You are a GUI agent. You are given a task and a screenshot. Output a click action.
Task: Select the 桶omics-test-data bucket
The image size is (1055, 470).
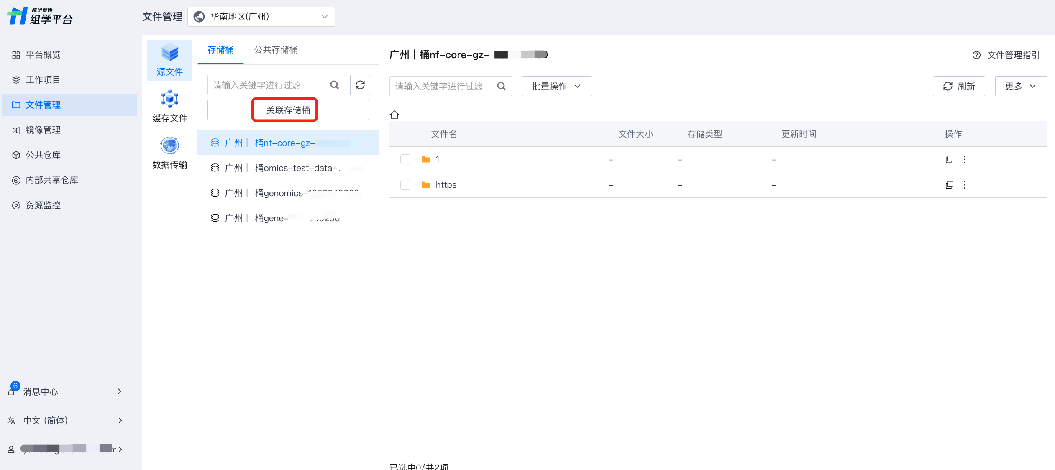(x=288, y=168)
